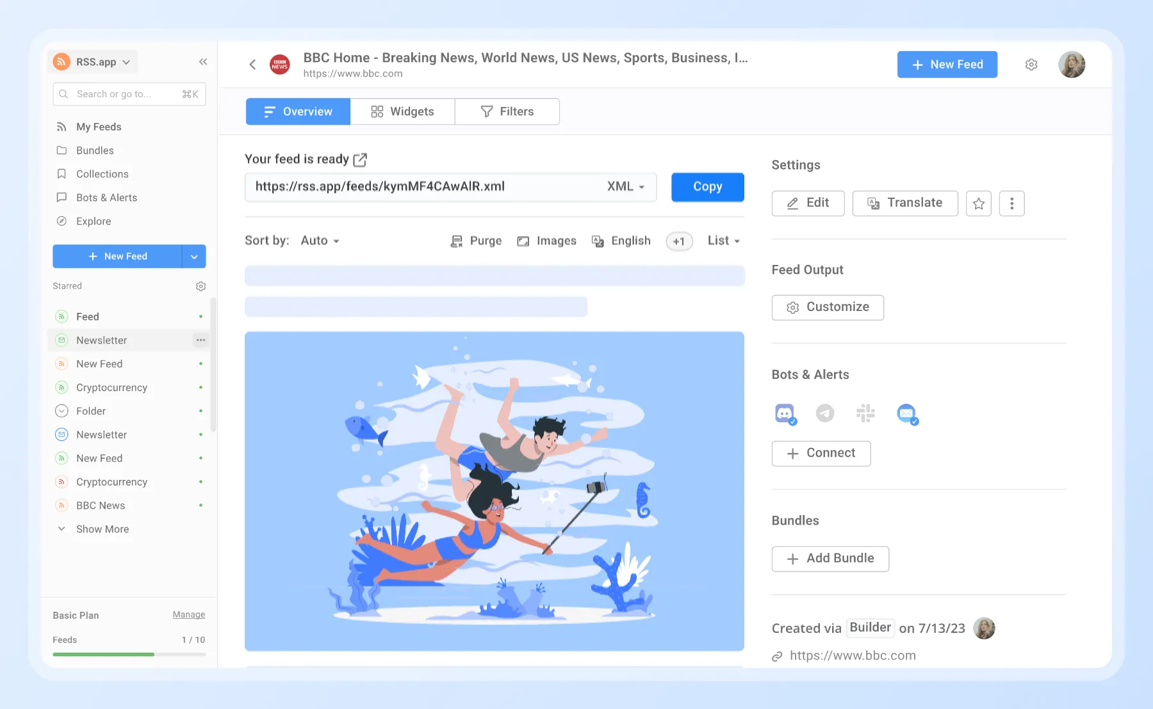The height and width of the screenshot is (709, 1153).
Task: Select the Telegram bot icon
Action: [825, 413]
